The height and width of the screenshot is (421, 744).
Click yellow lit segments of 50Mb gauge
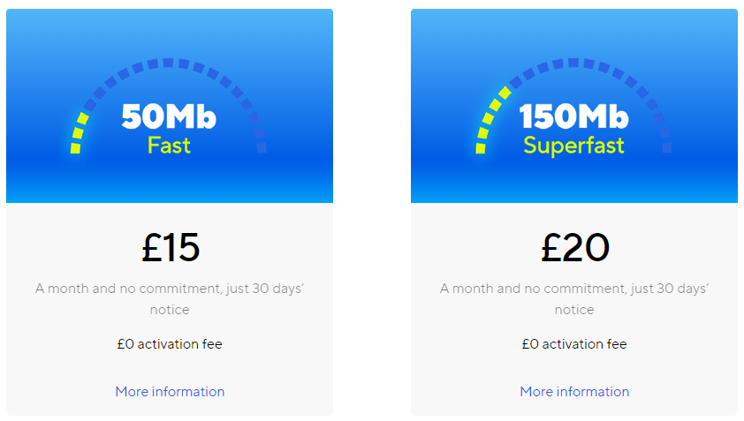click(79, 133)
